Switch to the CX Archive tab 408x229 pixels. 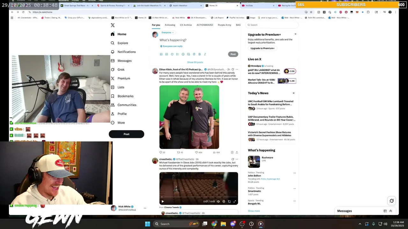pyautogui.click(x=186, y=25)
